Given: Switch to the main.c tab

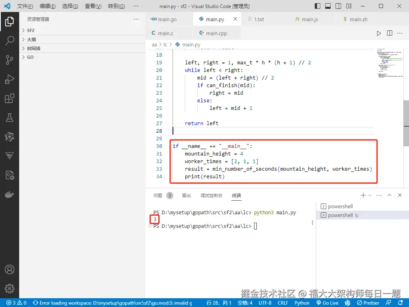Looking at the screenshot, I should click(169, 33).
